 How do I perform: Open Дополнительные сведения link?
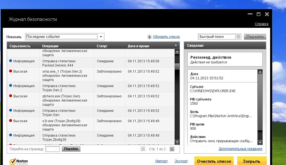[x=240, y=149]
